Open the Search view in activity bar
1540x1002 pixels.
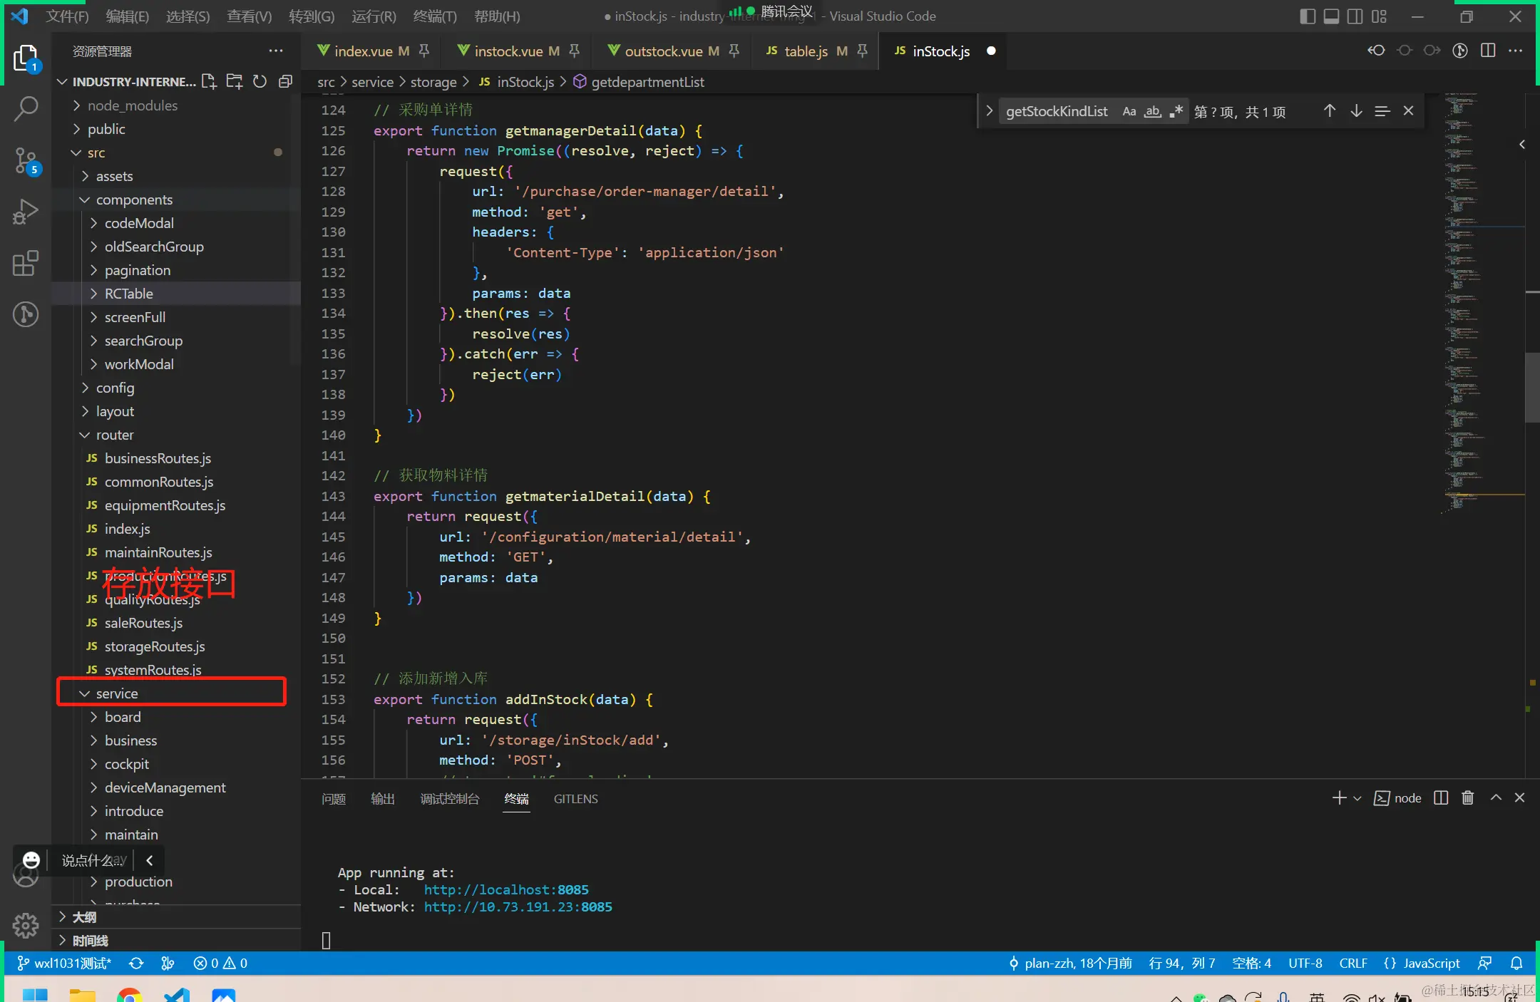[x=26, y=109]
